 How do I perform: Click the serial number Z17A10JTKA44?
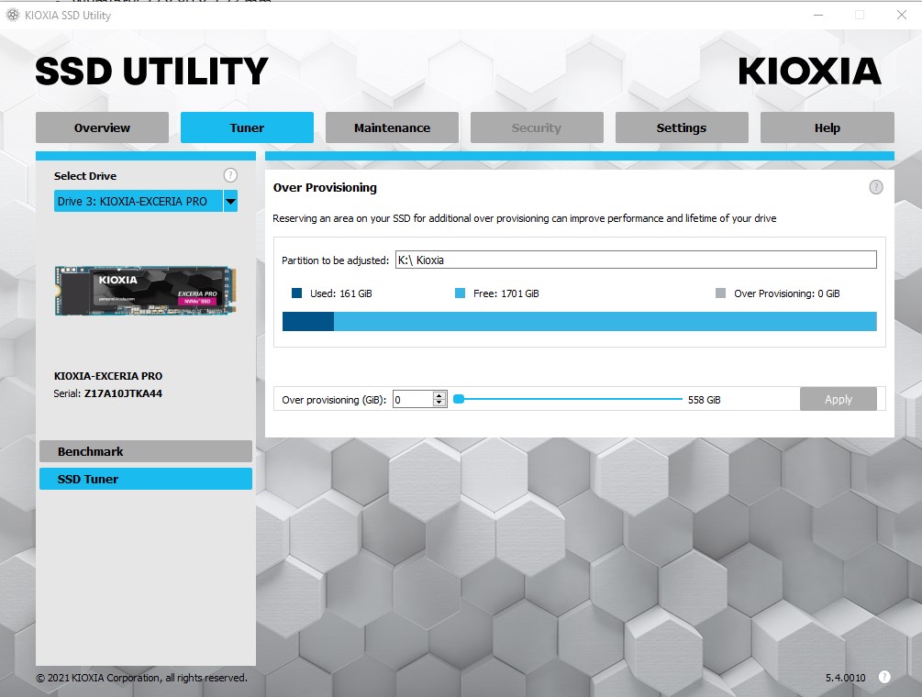pos(124,393)
